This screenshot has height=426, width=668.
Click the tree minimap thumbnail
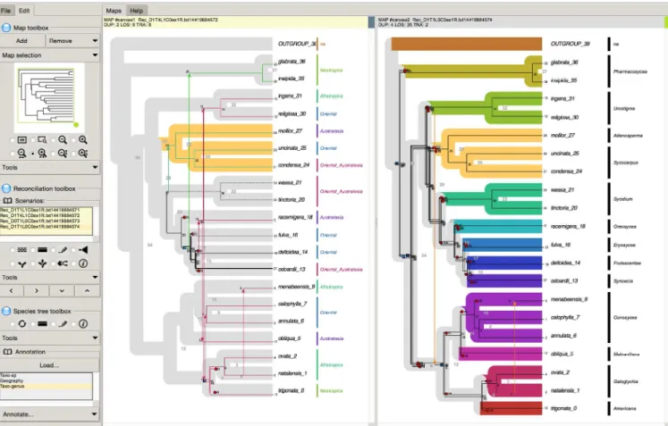[x=49, y=97]
